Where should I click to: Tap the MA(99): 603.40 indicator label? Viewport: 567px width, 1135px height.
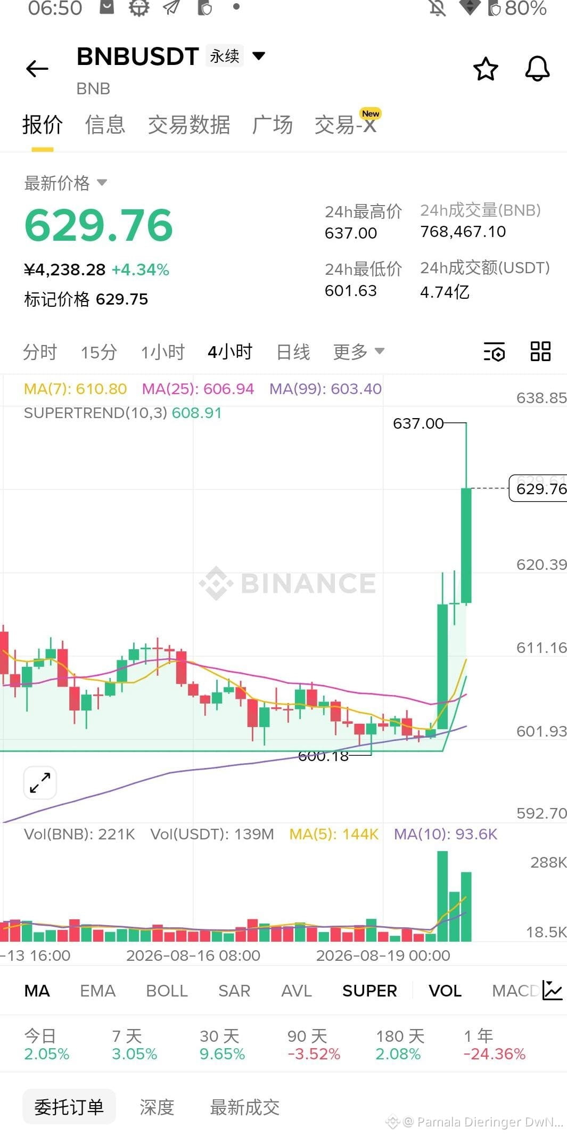[325, 389]
